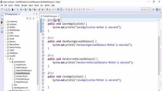Toggle the highlighted Mark Occurrences button

pos(61,10)
